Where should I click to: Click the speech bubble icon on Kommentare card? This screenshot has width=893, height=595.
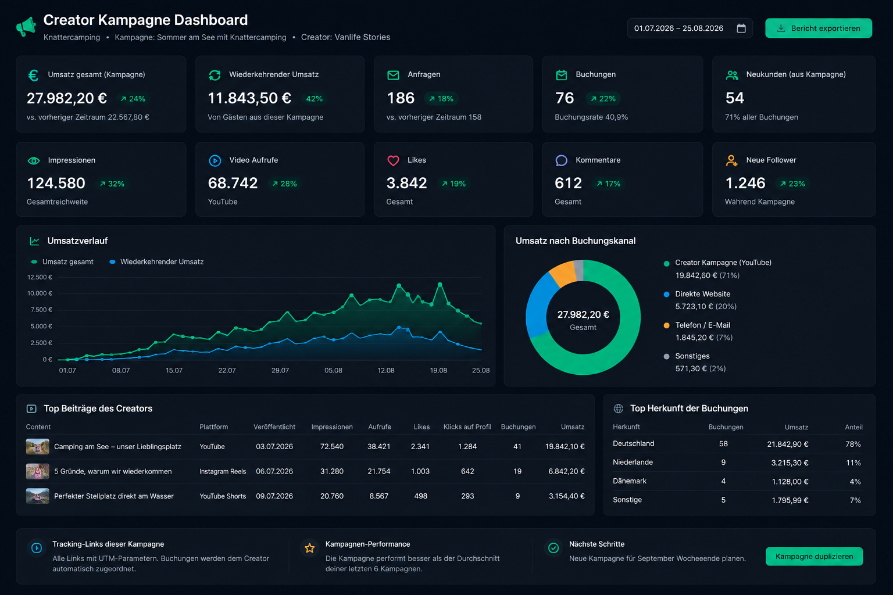point(561,160)
